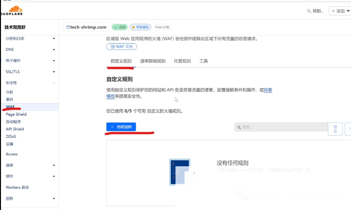Expand the 缓存 sidebar arrow
Screen dimensions: 351x210
54,176
